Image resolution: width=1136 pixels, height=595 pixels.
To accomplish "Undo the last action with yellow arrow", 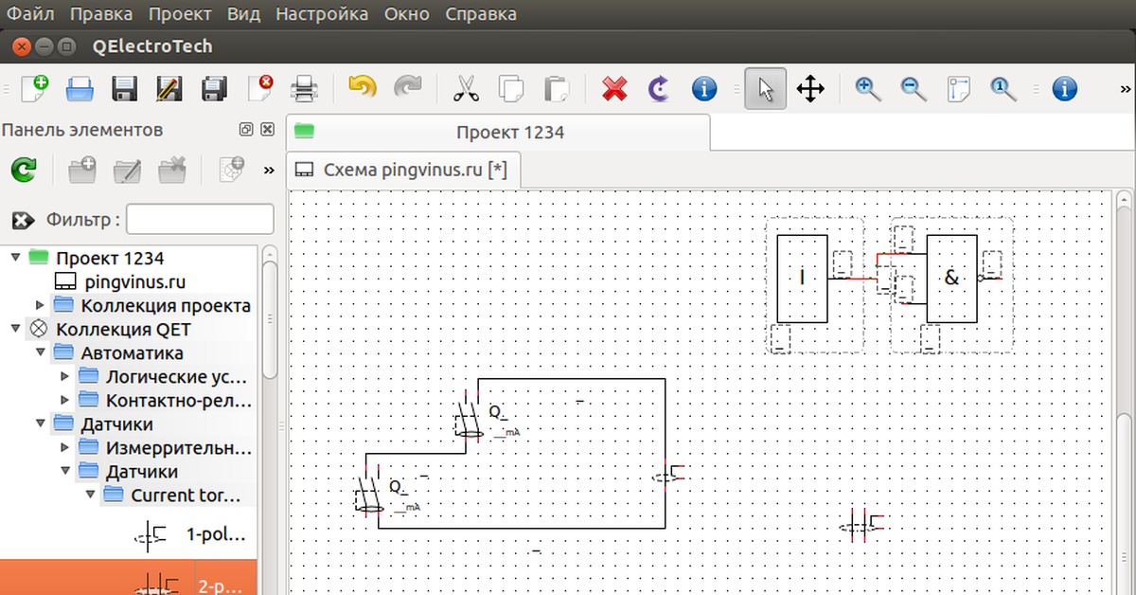I will 363,88.
